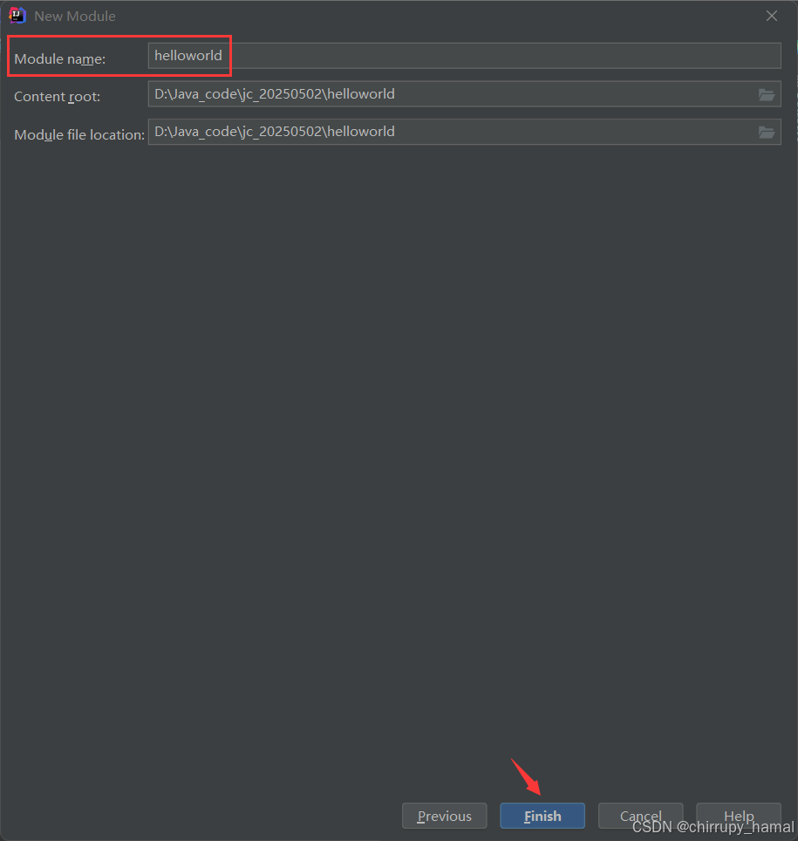Image resolution: width=798 pixels, height=841 pixels.
Task: Click the 'Content root:' label
Action: tap(57, 97)
